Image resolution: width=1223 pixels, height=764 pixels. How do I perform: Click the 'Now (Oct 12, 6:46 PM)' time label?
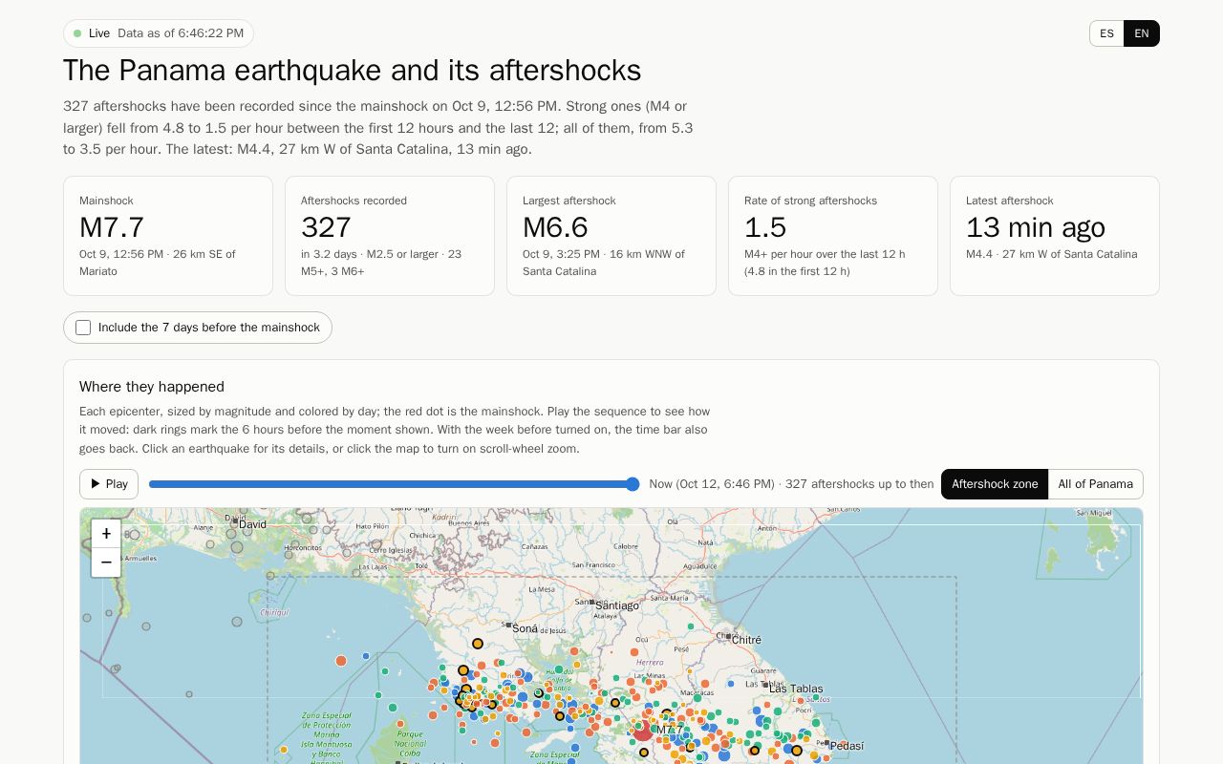pos(712,484)
